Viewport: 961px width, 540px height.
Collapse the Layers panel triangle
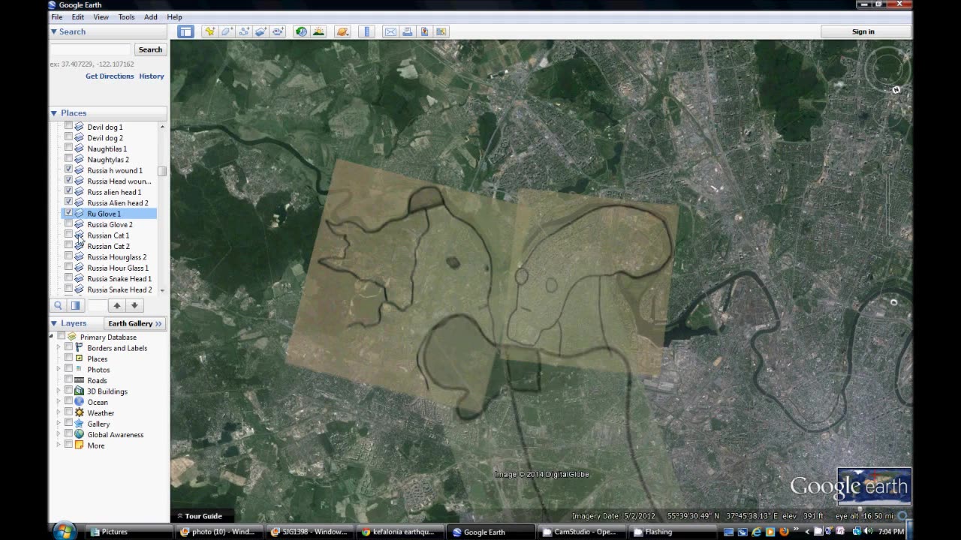tap(54, 323)
